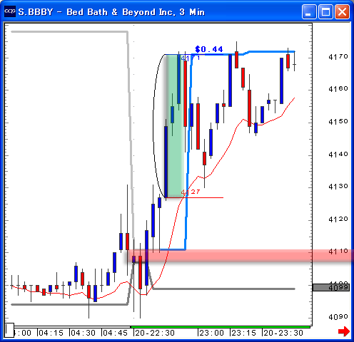This screenshot has height=342, width=354.
Task: Click the pink horizontal band near 4110
Action: pos(240,256)
